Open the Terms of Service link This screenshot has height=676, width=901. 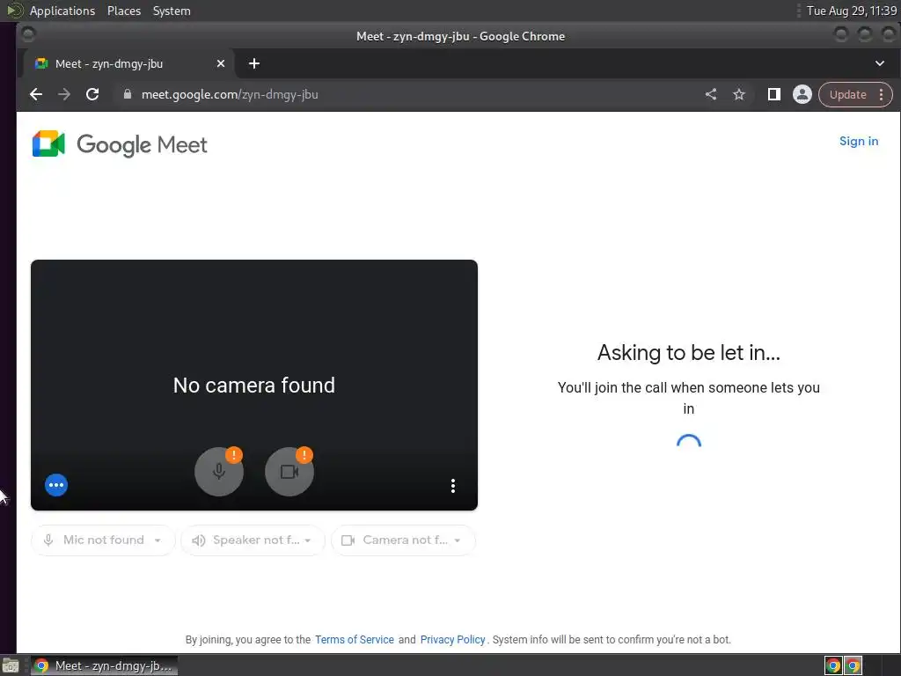coord(355,639)
